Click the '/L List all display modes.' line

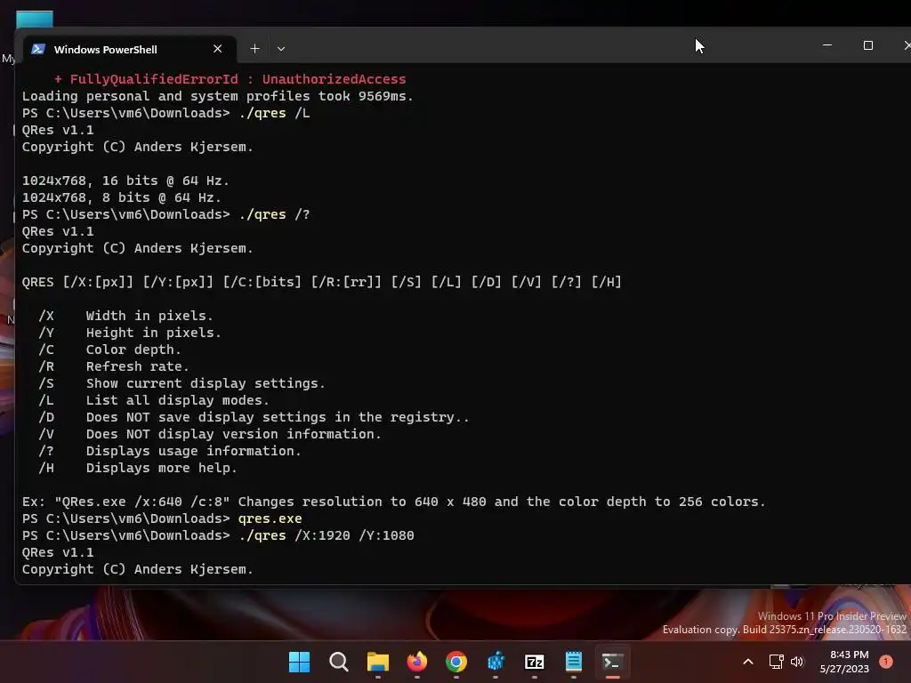(x=153, y=400)
